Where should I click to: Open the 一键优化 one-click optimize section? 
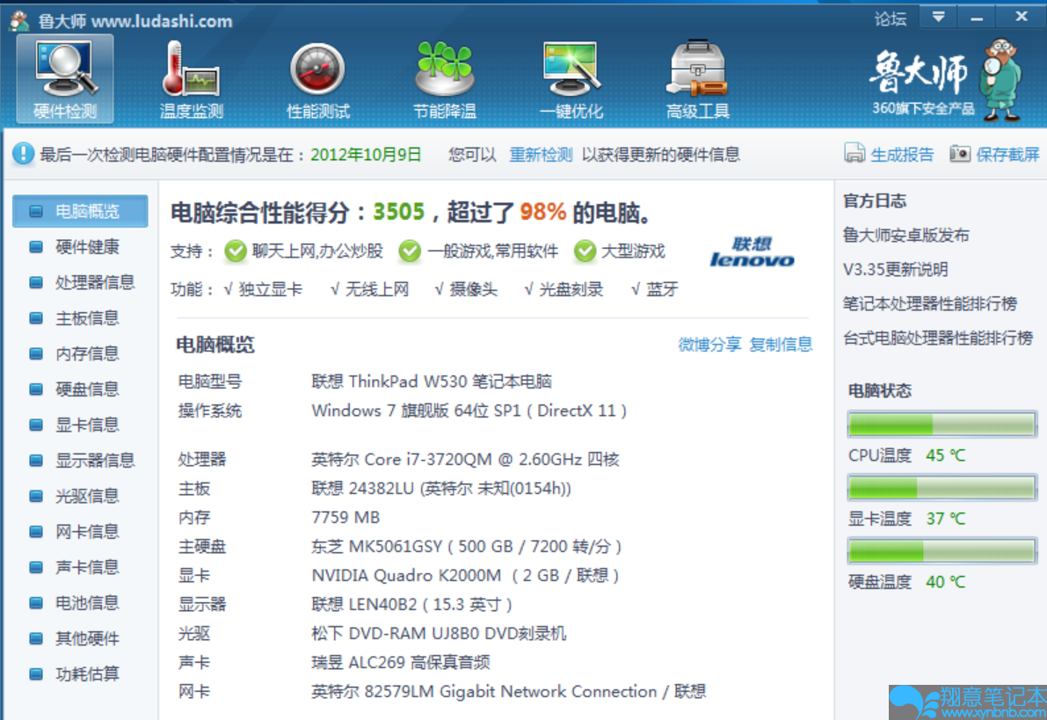click(x=571, y=79)
